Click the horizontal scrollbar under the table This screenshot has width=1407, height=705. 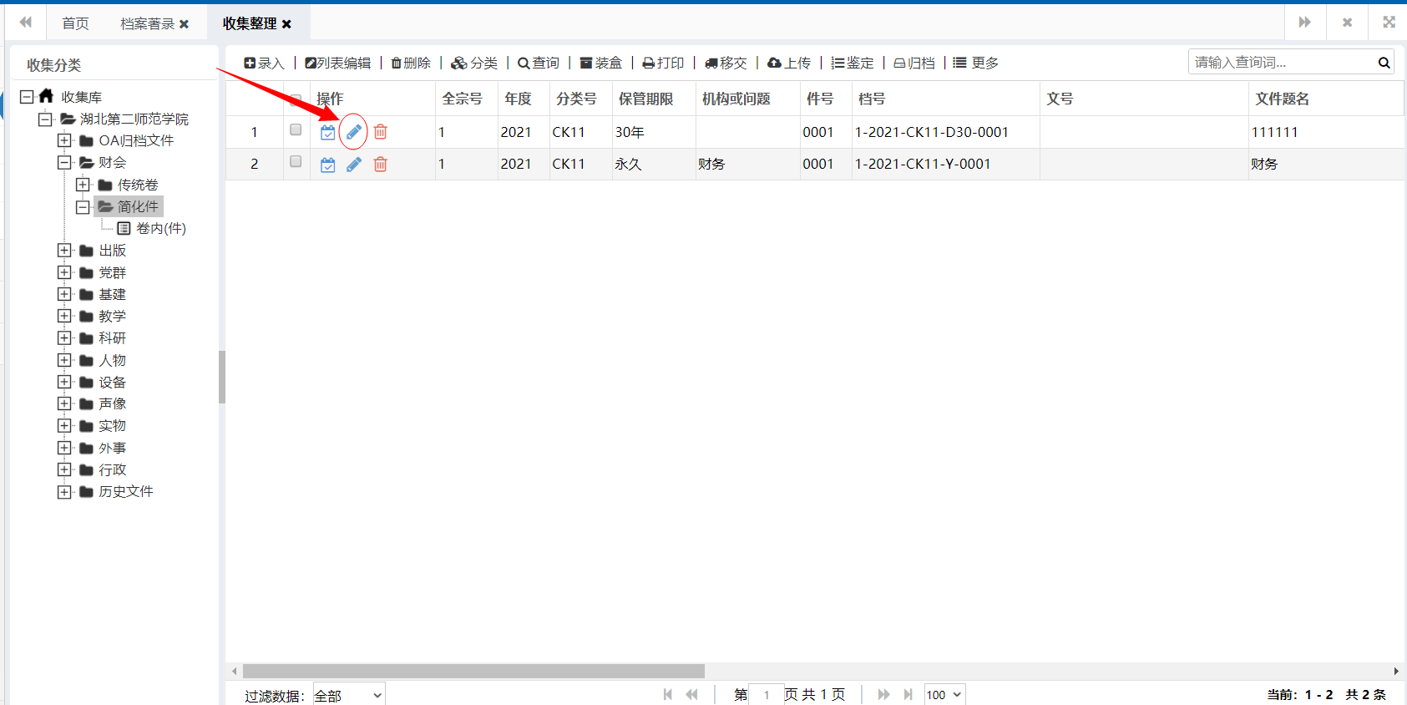point(473,672)
